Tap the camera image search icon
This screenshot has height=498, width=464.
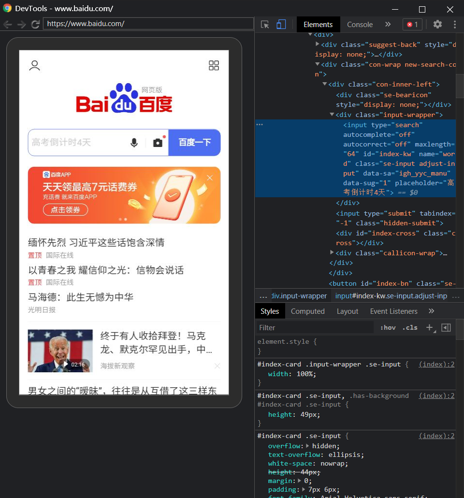point(158,143)
